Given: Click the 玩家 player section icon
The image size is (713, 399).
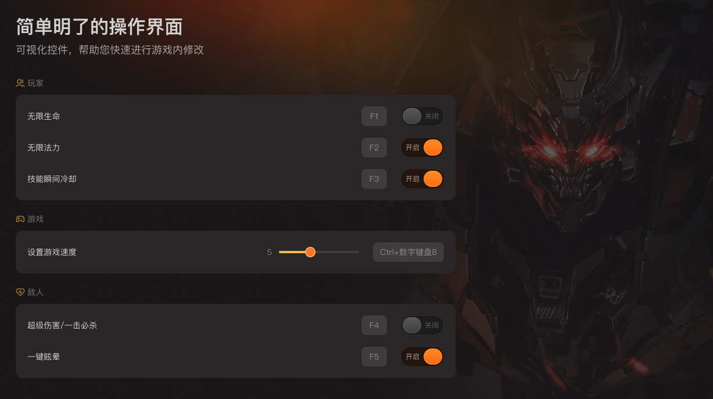Looking at the screenshot, I should 20,83.
